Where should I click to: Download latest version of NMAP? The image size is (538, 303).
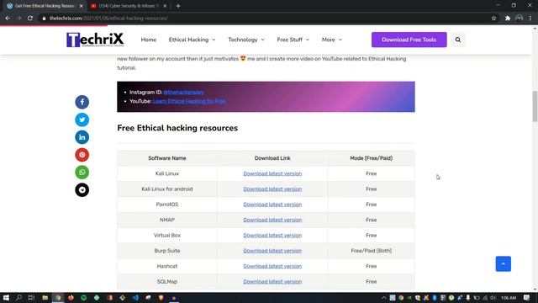point(272,220)
